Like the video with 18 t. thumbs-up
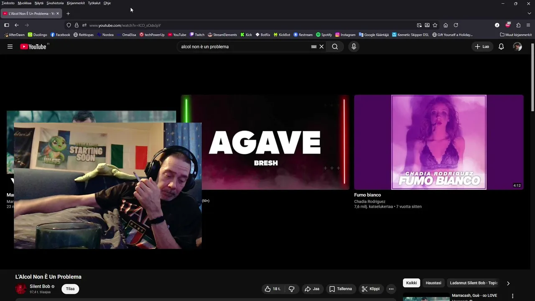The image size is (535, 301). pyautogui.click(x=273, y=289)
